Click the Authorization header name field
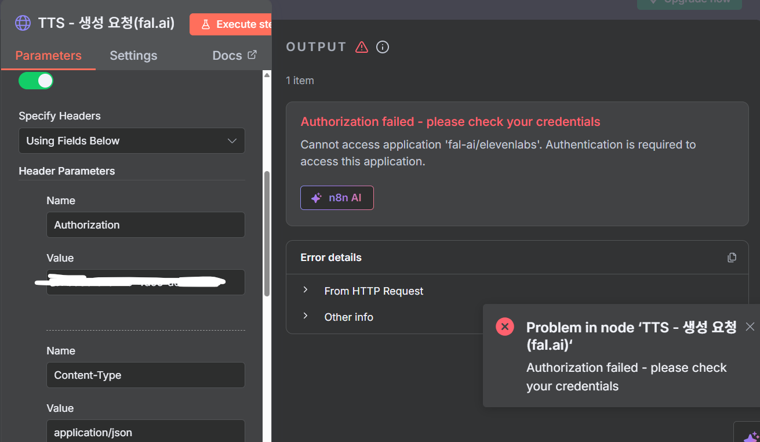 coord(146,225)
